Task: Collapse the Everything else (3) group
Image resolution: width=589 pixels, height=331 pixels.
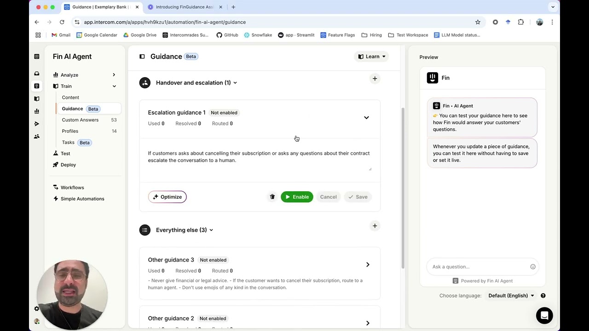Action: (211, 230)
